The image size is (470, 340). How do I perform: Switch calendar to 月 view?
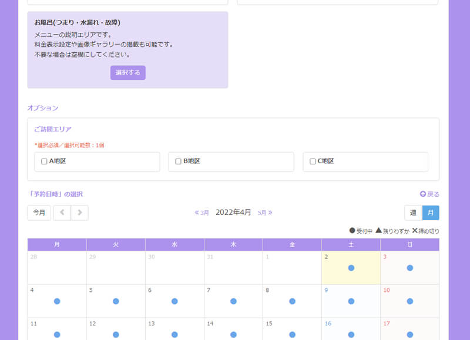click(x=430, y=213)
